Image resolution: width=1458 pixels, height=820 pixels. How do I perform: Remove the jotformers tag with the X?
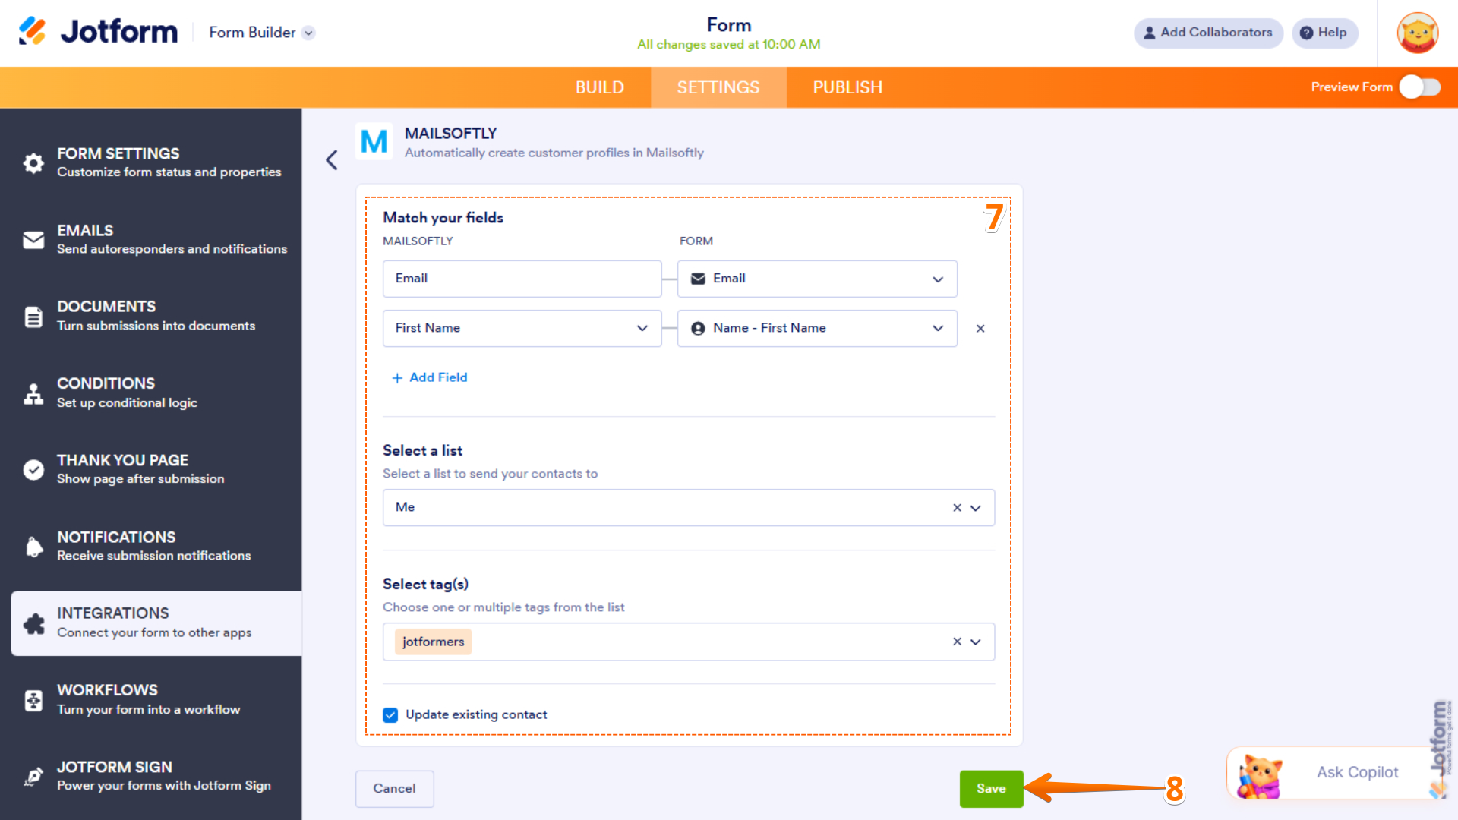coord(956,642)
